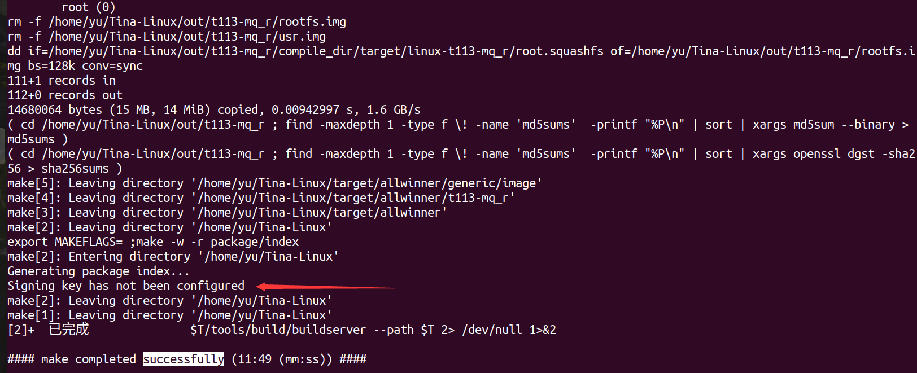This screenshot has width=917, height=373.
Task: Click the dd if= root.squashfs command line
Action: [x=461, y=59]
